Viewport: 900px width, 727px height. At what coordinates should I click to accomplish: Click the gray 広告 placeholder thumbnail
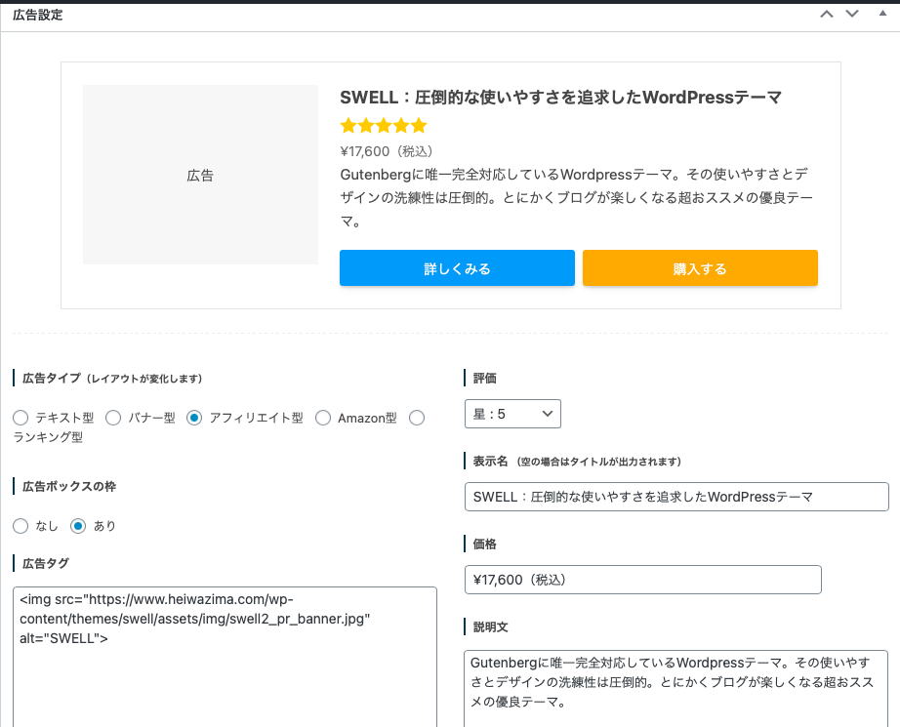(200, 175)
